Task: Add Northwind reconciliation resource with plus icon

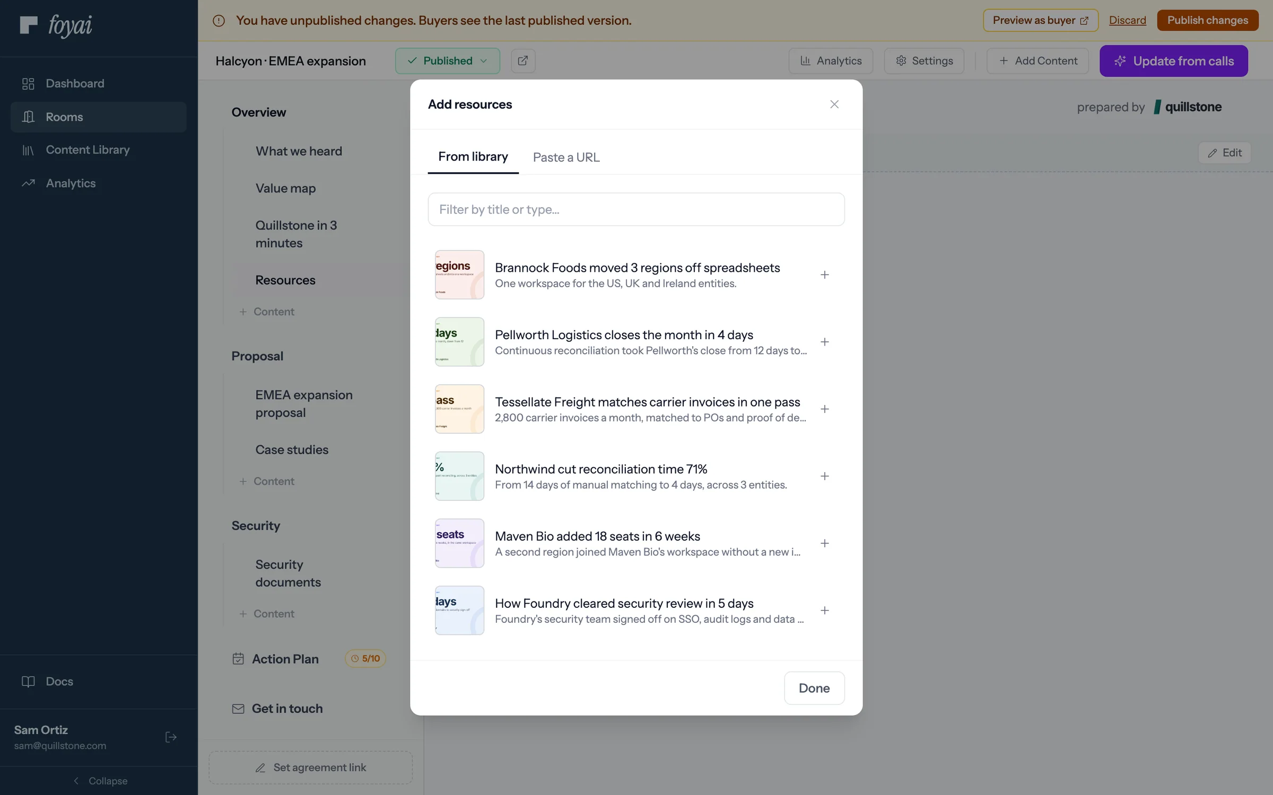Action: coord(824,476)
